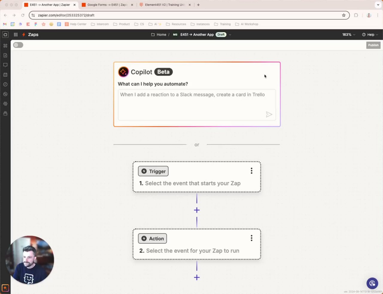
Task: Rename the E451 -> Another App title
Action: tap(197, 35)
